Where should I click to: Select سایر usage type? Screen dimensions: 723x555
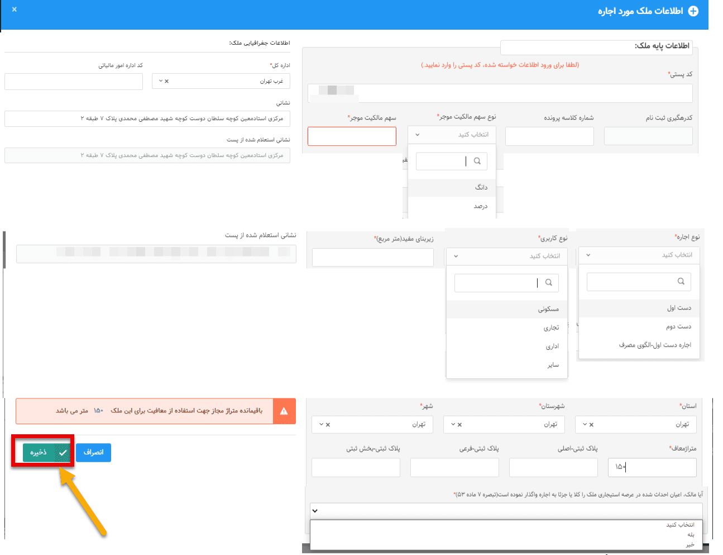click(x=507, y=365)
